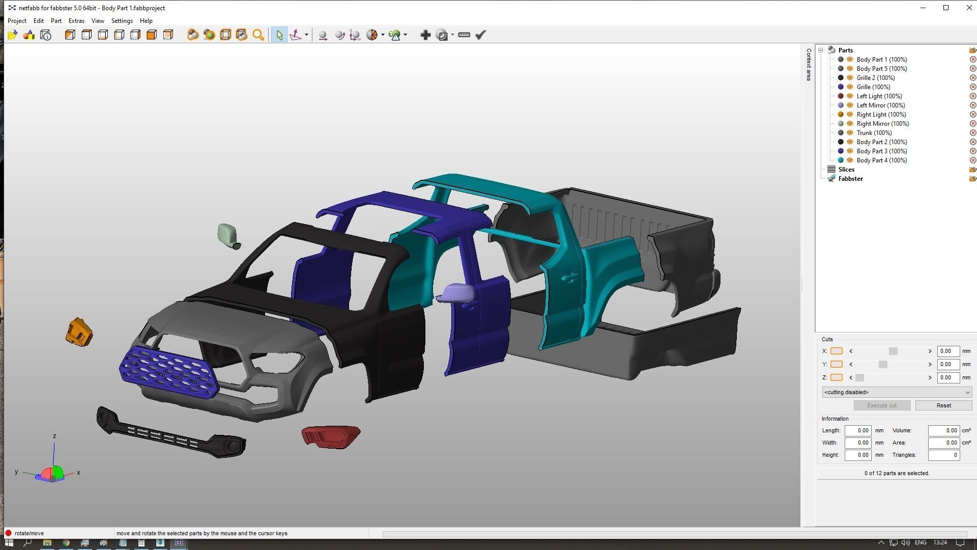Open the platform information icon
Image resolution: width=977 pixels, height=550 pixels.
click(x=46, y=35)
